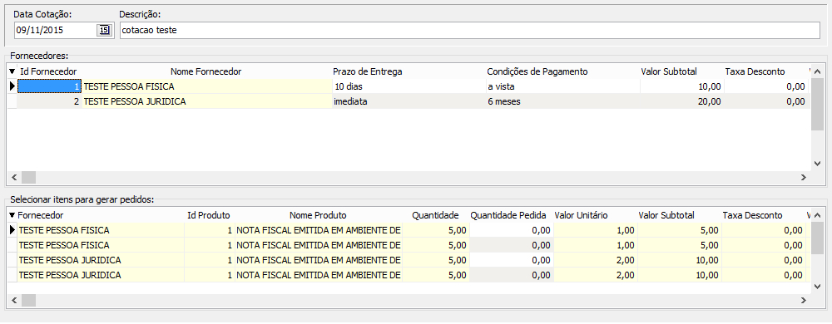Click the Quantidade column header

(x=436, y=215)
